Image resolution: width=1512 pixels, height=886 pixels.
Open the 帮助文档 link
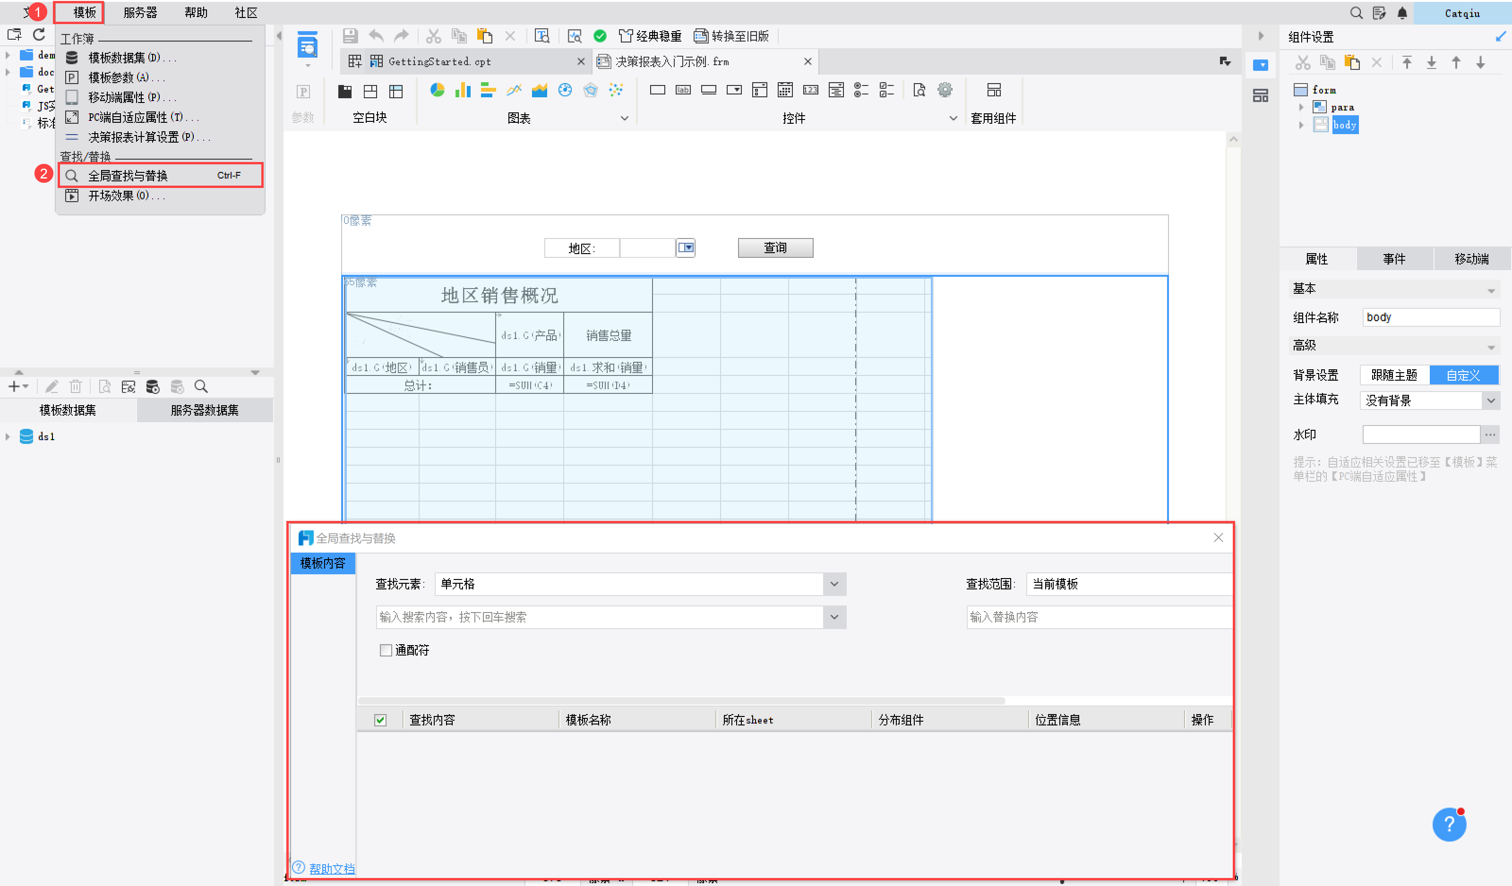click(x=331, y=869)
